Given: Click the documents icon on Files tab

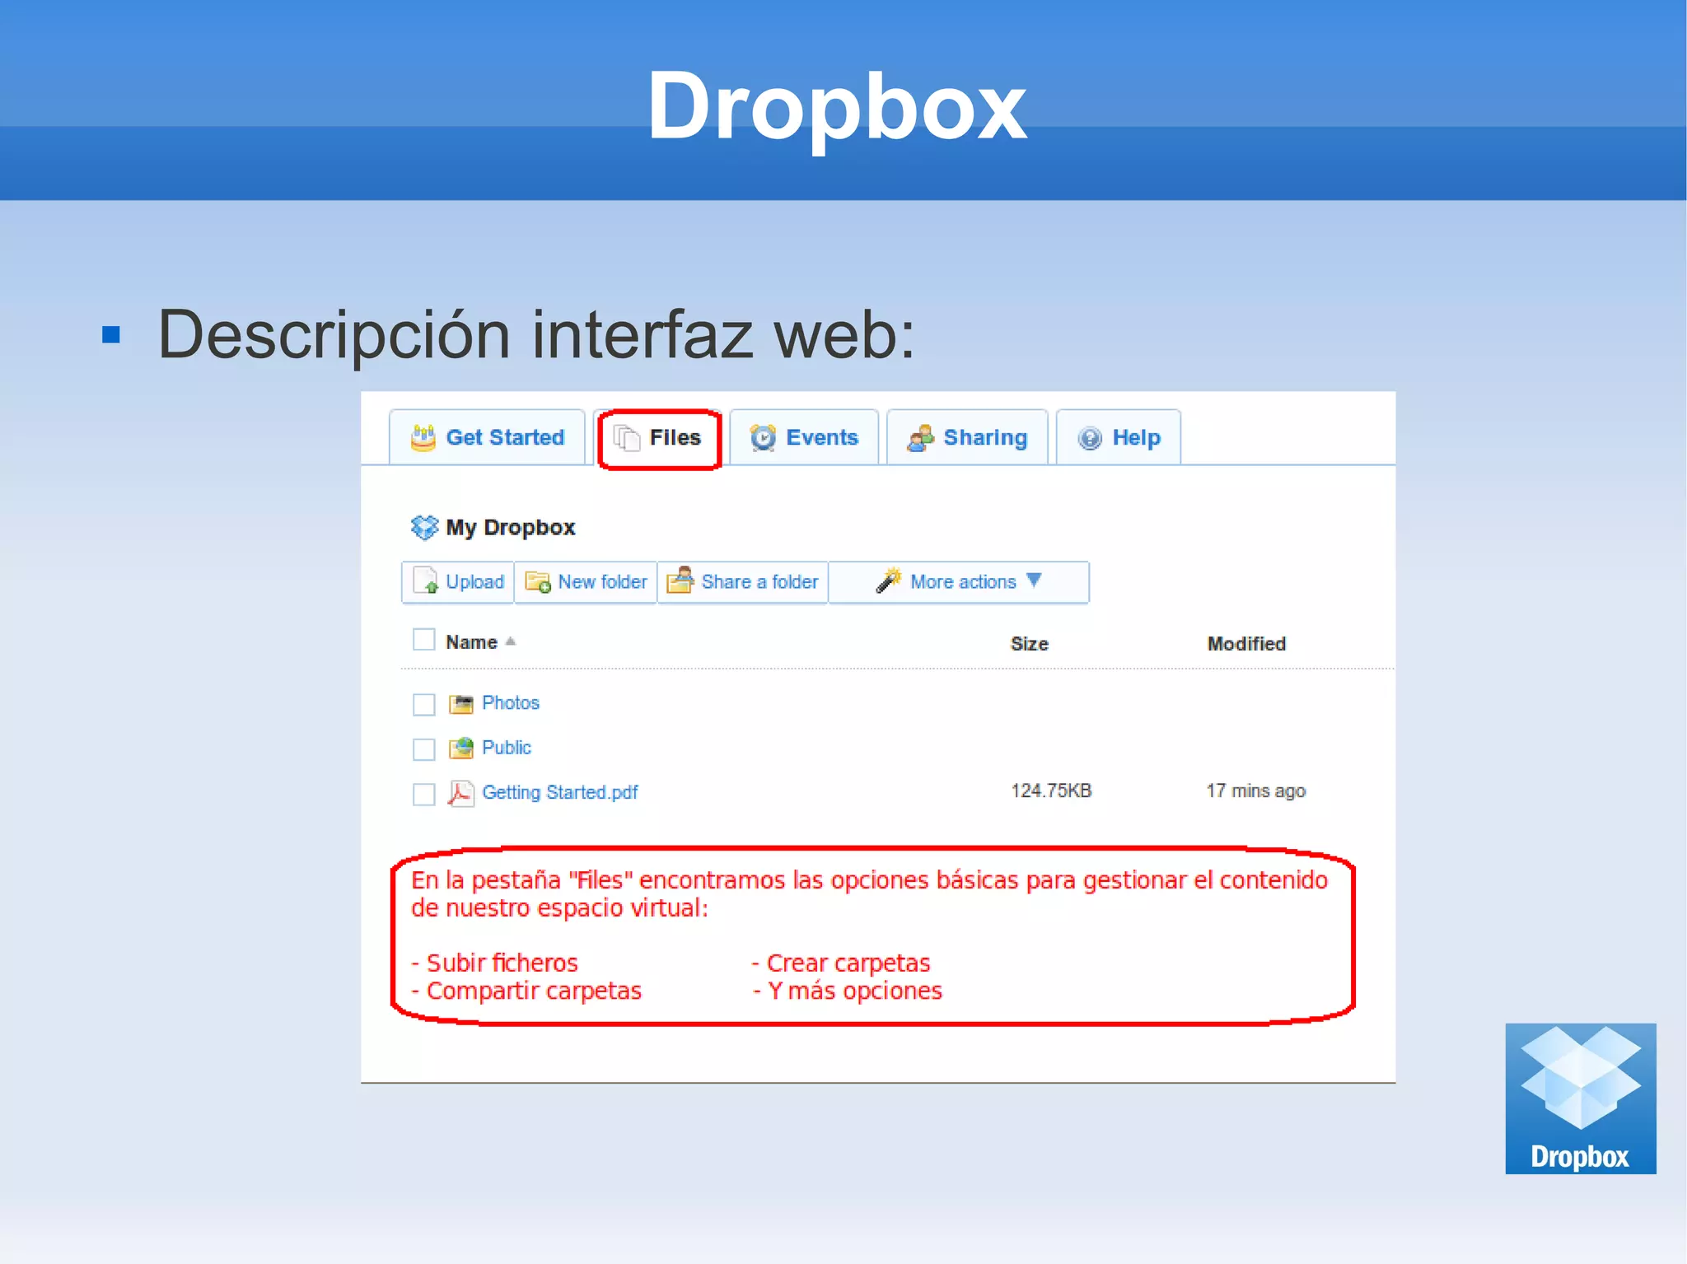Looking at the screenshot, I should (627, 437).
